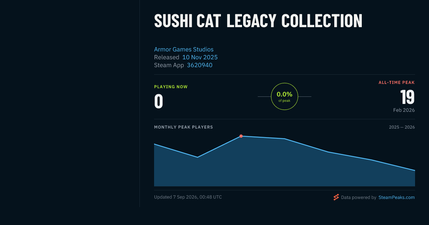Screen dimensions: 429x225
Task: Click the Data powered by text
Action: tap(359, 197)
